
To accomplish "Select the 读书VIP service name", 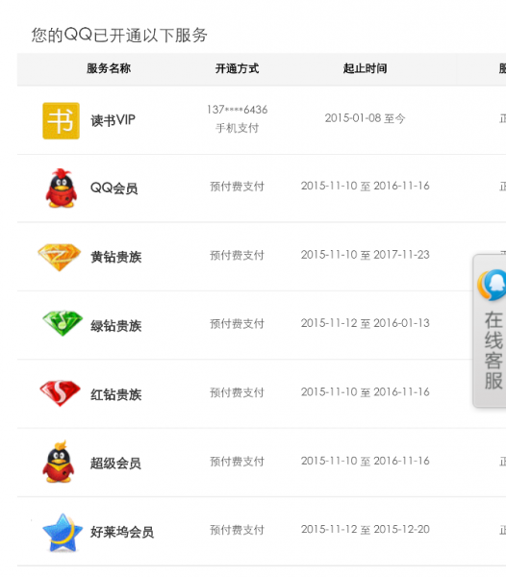I will click(x=113, y=120).
